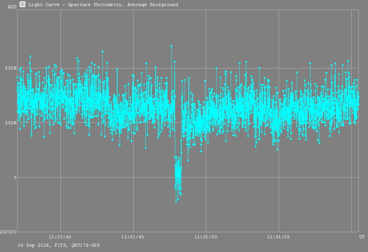
Task: Click the '04 Sep 2024, FITS, QHY174-GPS' footer text
Action: pyautogui.click(x=59, y=246)
